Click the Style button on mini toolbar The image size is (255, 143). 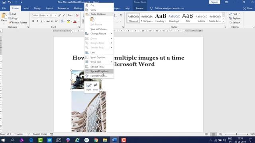(88, 87)
